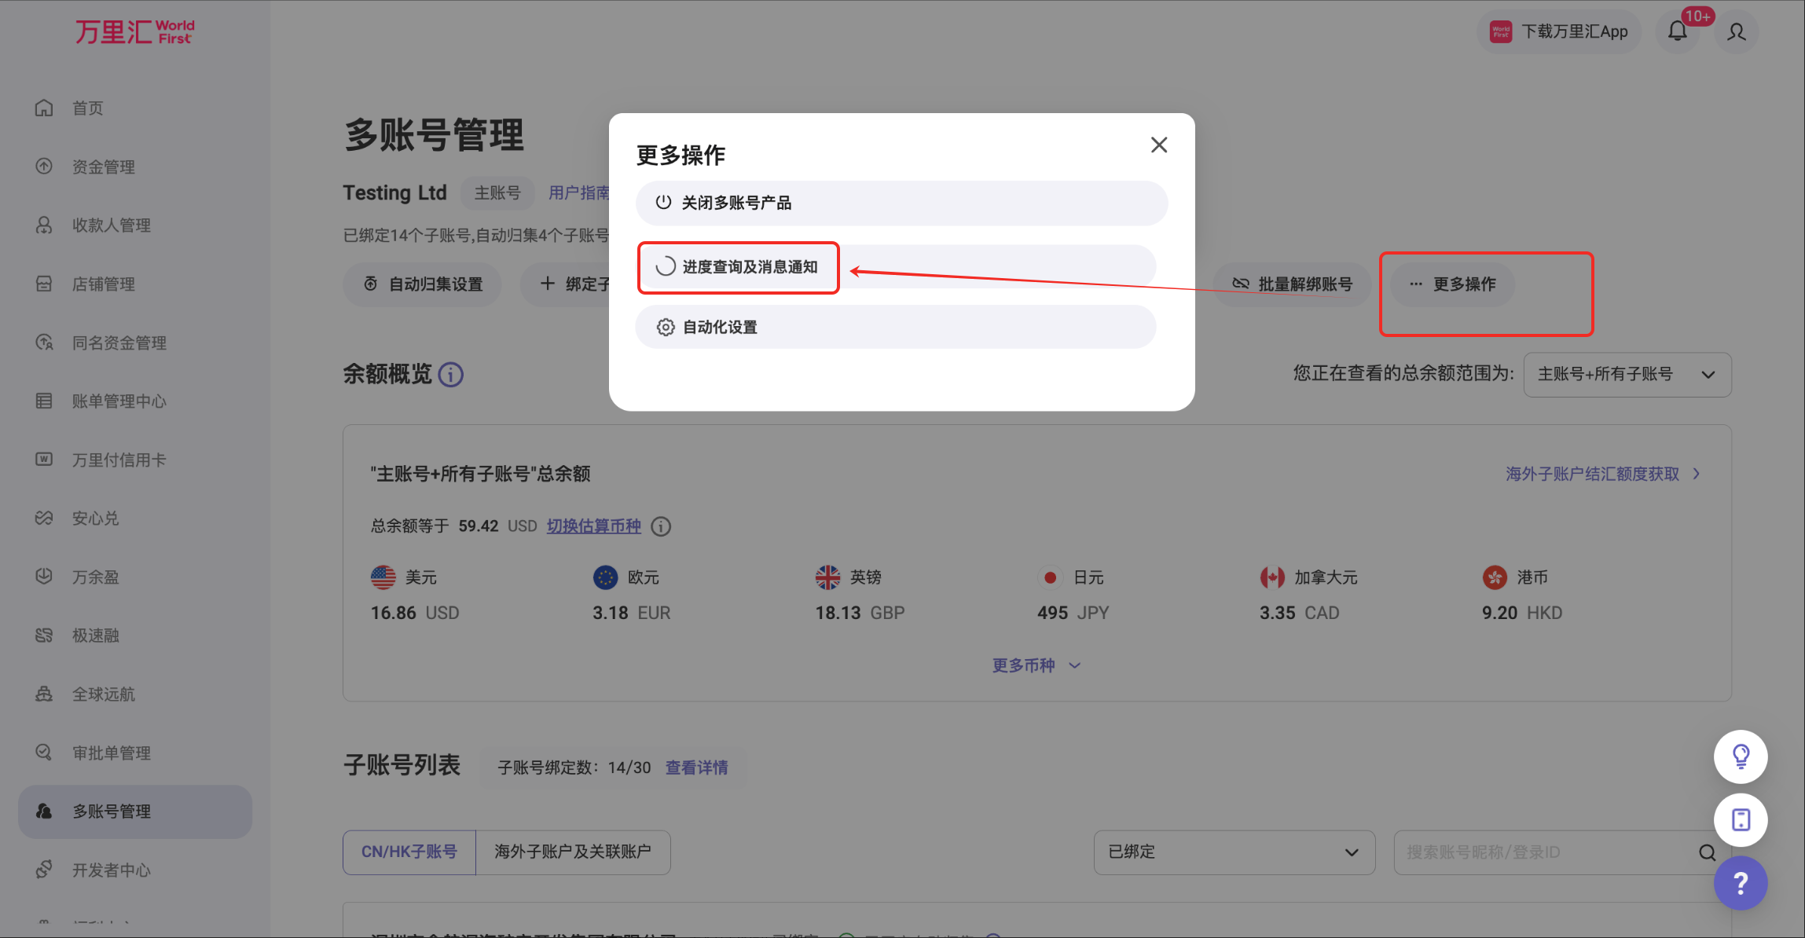This screenshot has height=938, width=1805.
Task: Focus the 搜索账号昵称/登录ID search field
Action: [1544, 852]
